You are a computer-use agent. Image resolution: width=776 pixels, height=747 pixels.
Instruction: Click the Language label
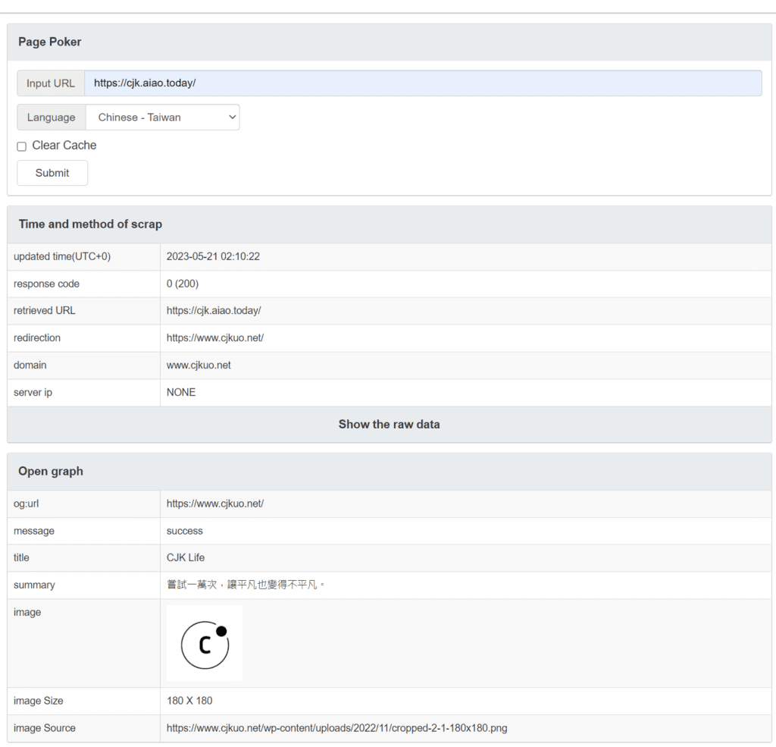pyautogui.click(x=52, y=118)
